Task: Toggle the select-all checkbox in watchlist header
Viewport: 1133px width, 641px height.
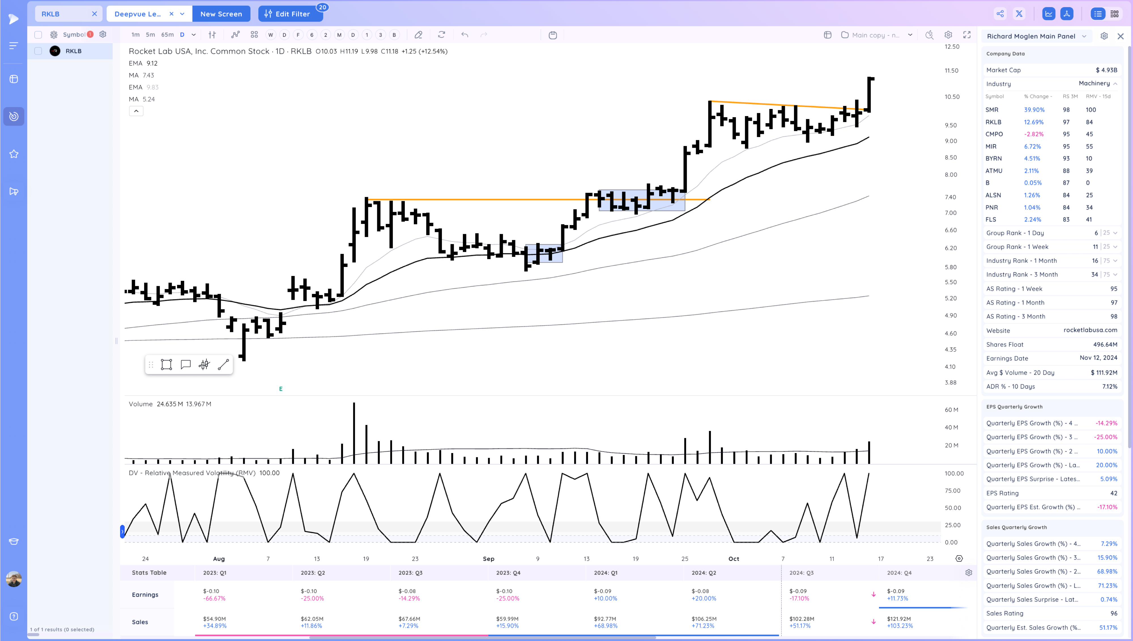Action: coord(38,35)
